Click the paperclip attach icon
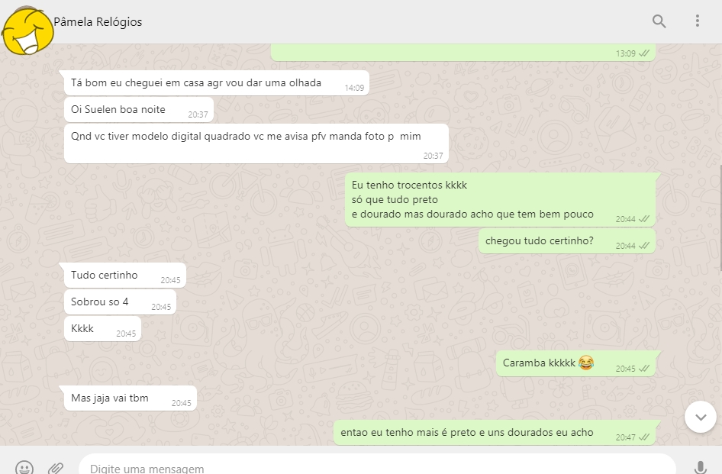 (56, 468)
